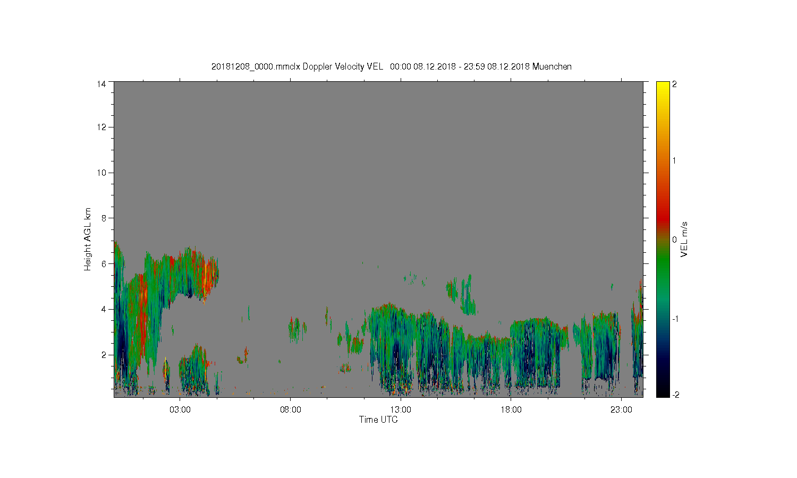Viewport: 797px width, 478px height.
Task: Click the '23:00' time tick label
Action: coord(621,410)
